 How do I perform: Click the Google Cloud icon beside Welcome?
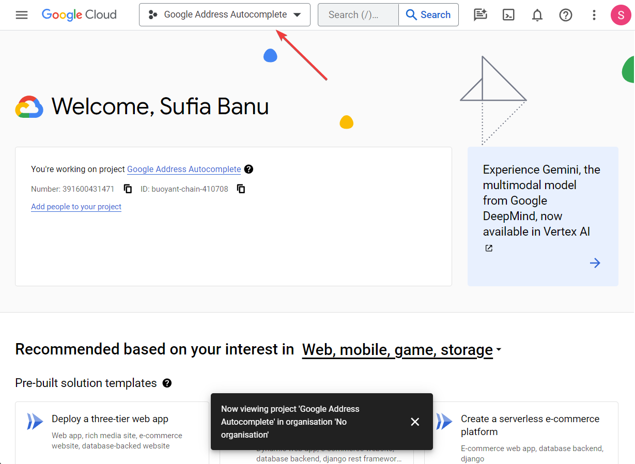pyautogui.click(x=29, y=107)
